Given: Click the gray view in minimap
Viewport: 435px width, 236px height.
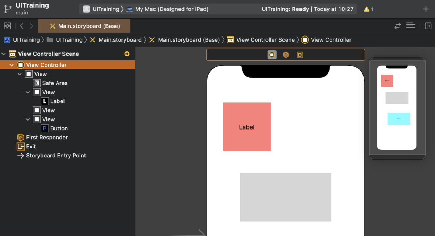Looking at the screenshot, I should pyautogui.click(x=397, y=98).
